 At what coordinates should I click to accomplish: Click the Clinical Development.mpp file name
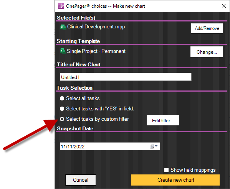click(96, 27)
